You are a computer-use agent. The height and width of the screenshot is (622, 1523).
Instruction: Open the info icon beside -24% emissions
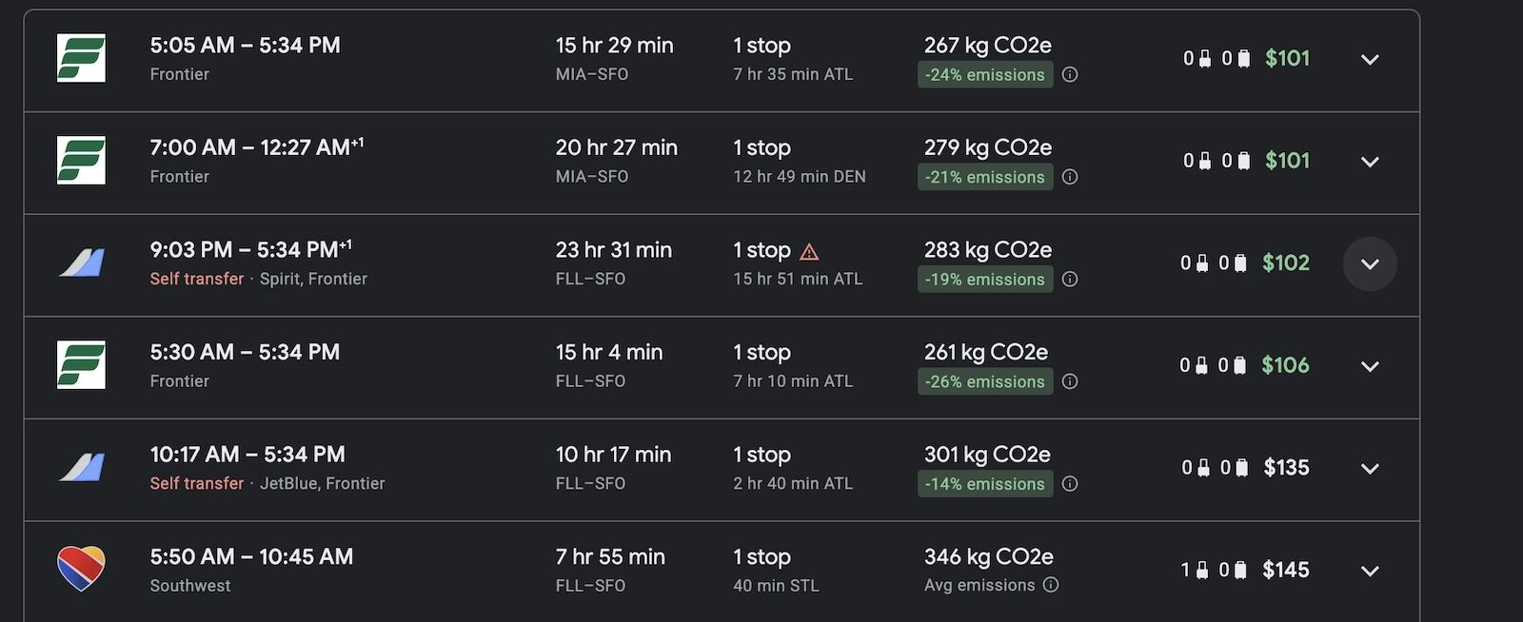[x=1069, y=74]
